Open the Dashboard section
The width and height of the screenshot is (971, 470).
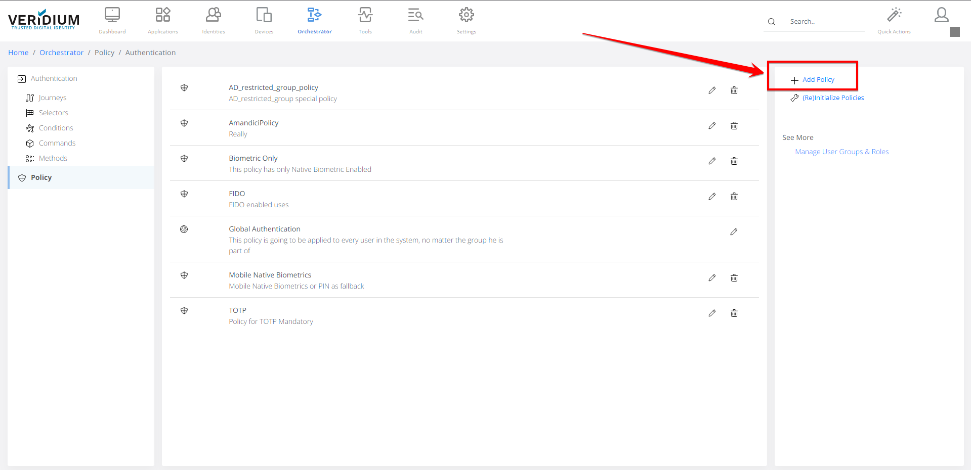click(x=112, y=20)
